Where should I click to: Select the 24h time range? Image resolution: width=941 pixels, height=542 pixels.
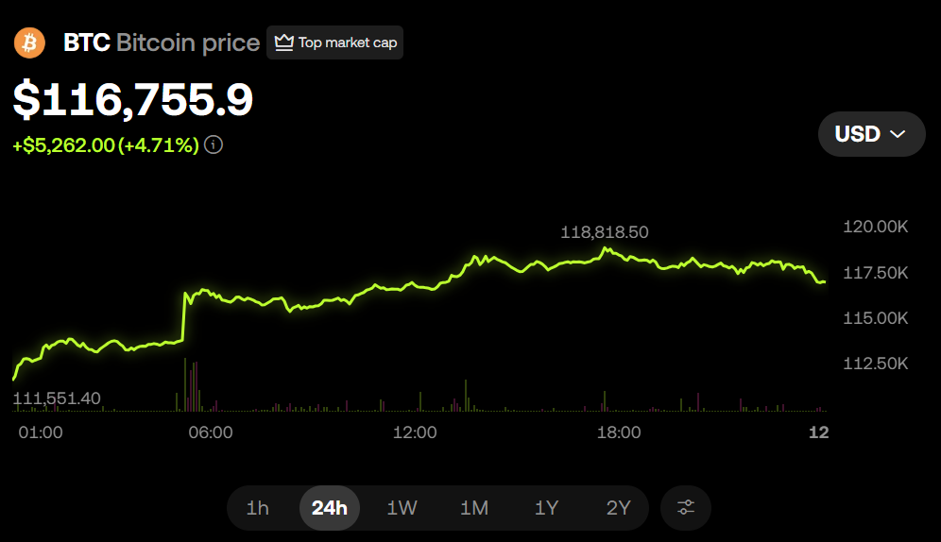(330, 508)
